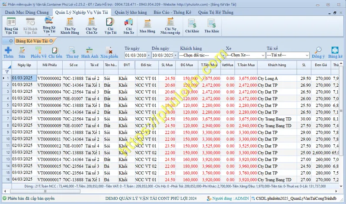Open the Từ ngày date dropdown
Viewport: 346px width, 204px height.
coord(149,55)
